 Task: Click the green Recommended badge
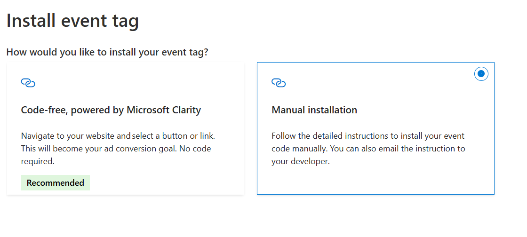56,183
